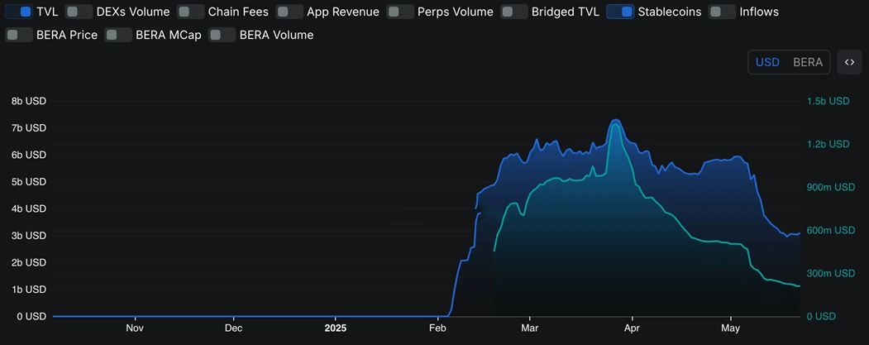Enable the BERA MCap toggle
This screenshot has width=869, height=345.
click(x=118, y=35)
